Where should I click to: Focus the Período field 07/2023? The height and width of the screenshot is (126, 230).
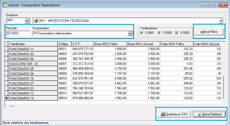tap(18, 33)
